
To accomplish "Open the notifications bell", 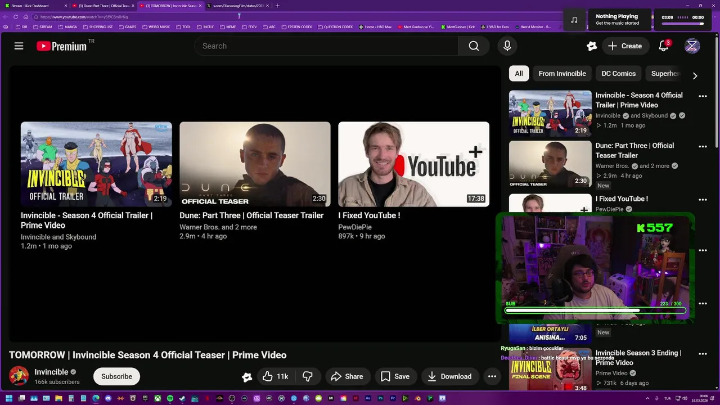I will pos(664,46).
